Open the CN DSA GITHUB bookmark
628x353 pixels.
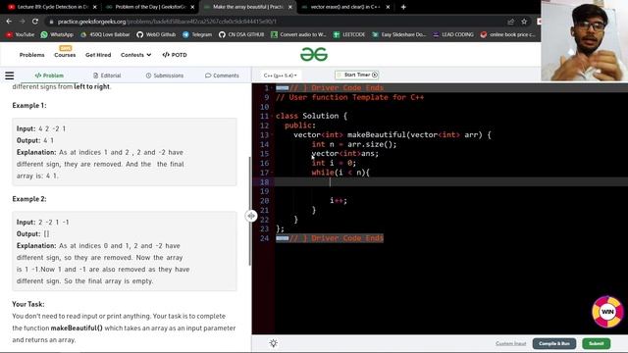pyautogui.click(x=241, y=35)
